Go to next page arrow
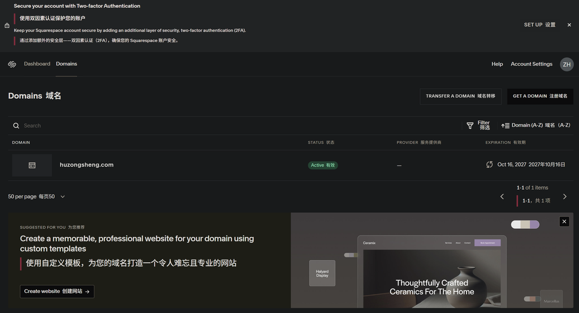The image size is (579, 313). click(x=565, y=197)
